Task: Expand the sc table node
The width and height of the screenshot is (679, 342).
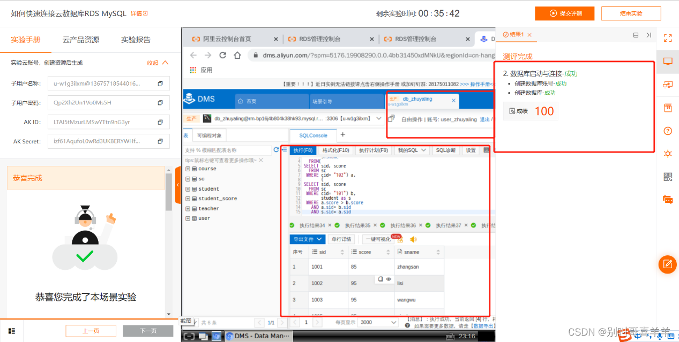Action: point(188,179)
